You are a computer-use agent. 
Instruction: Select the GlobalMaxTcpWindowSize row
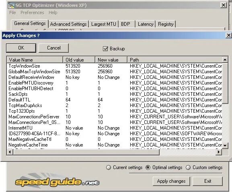pos(114,72)
